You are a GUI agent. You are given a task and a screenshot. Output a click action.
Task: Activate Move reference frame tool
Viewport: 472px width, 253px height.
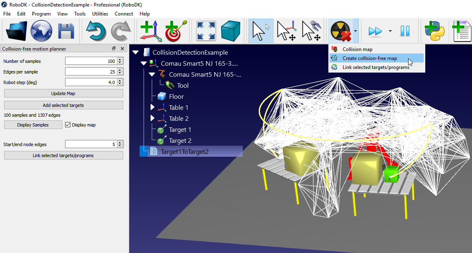(x=286, y=31)
